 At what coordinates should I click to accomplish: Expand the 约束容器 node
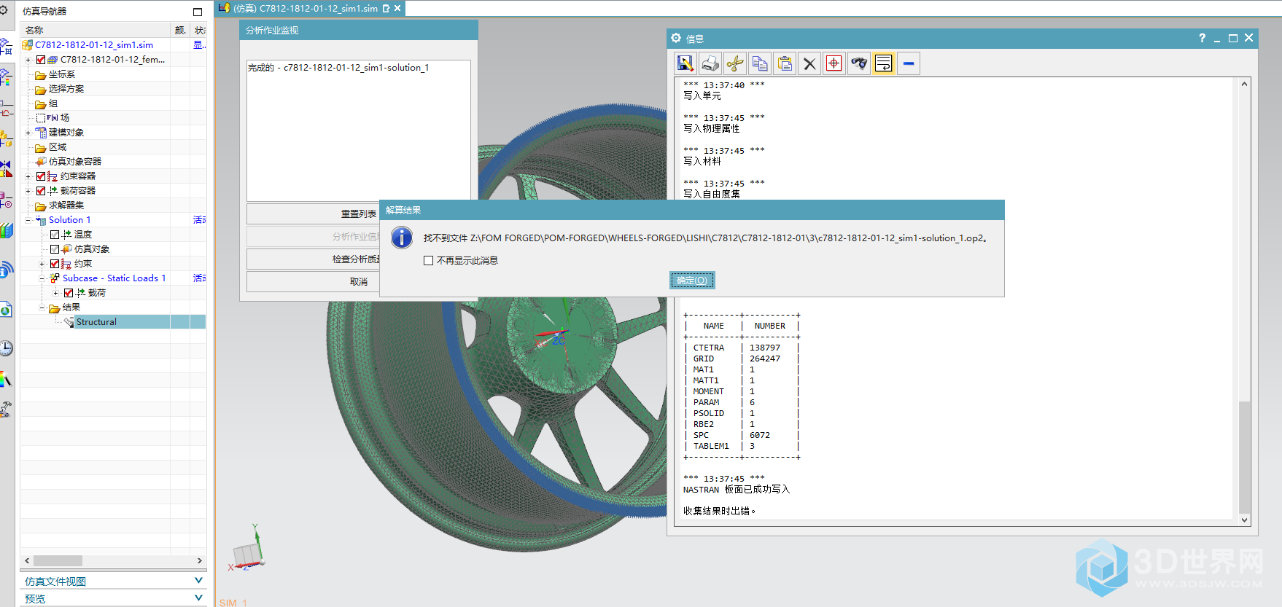click(x=28, y=176)
